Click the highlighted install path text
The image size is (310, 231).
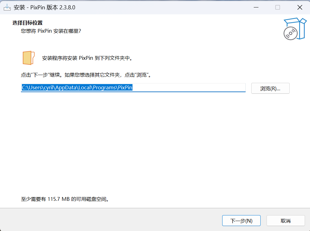pos(77,88)
